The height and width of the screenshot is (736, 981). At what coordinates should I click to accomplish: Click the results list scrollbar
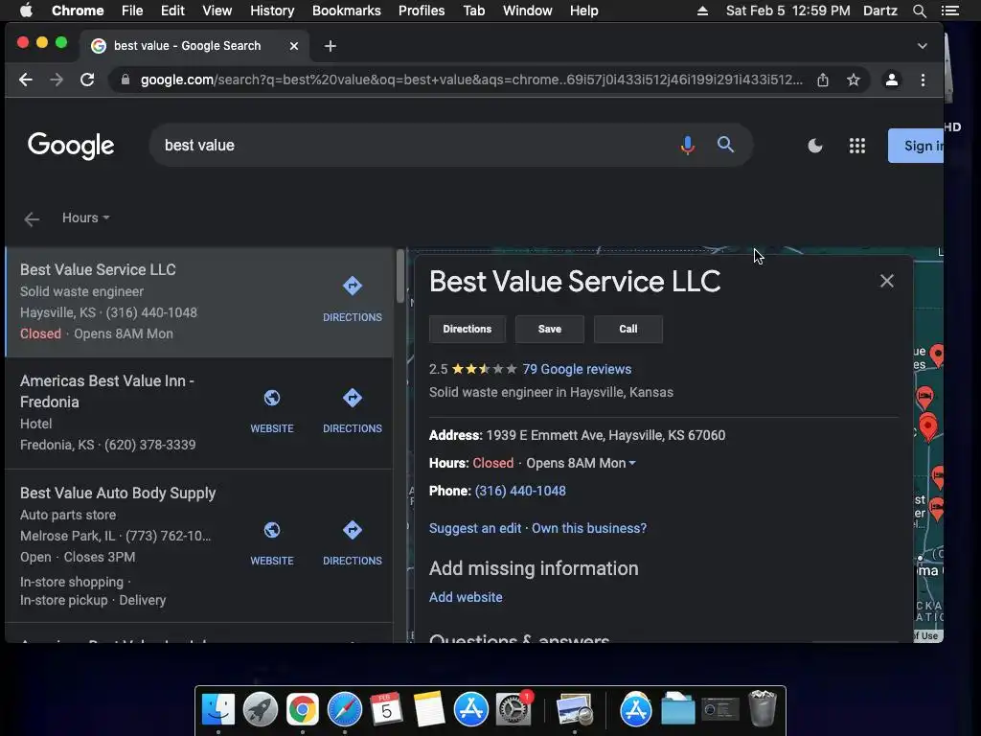pos(400,276)
